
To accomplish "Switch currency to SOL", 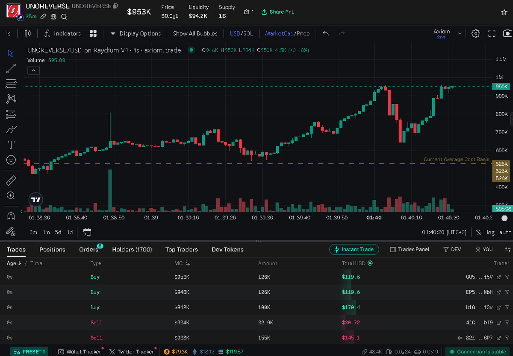I will tap(248, 33).
